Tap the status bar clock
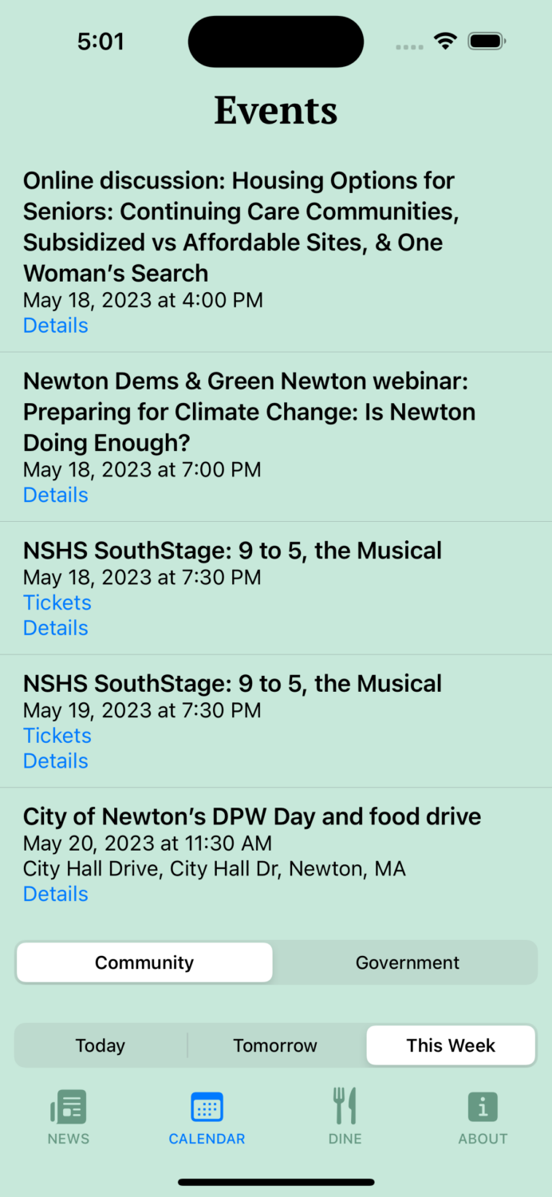This screenshot has height=1197, width=552. (x=101, y=41)
